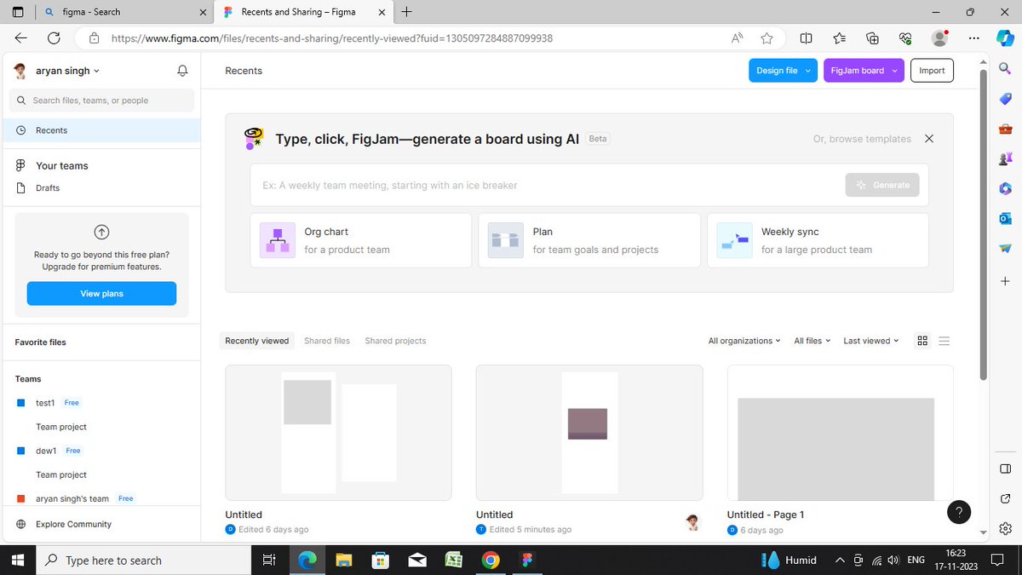1022x575 pixels.
Task: Expand the Design file dropdown button
Action: click(x=807, y=71)
